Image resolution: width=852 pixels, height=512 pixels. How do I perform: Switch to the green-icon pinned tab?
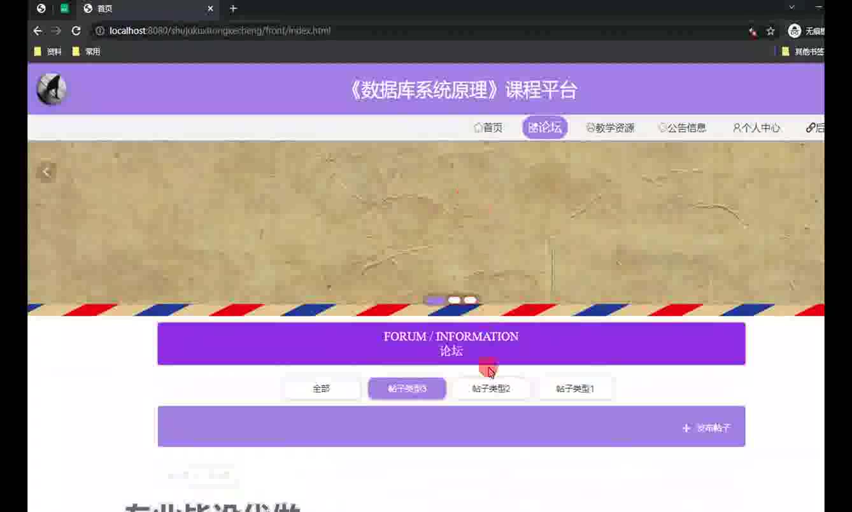click(x=64, y=8)
